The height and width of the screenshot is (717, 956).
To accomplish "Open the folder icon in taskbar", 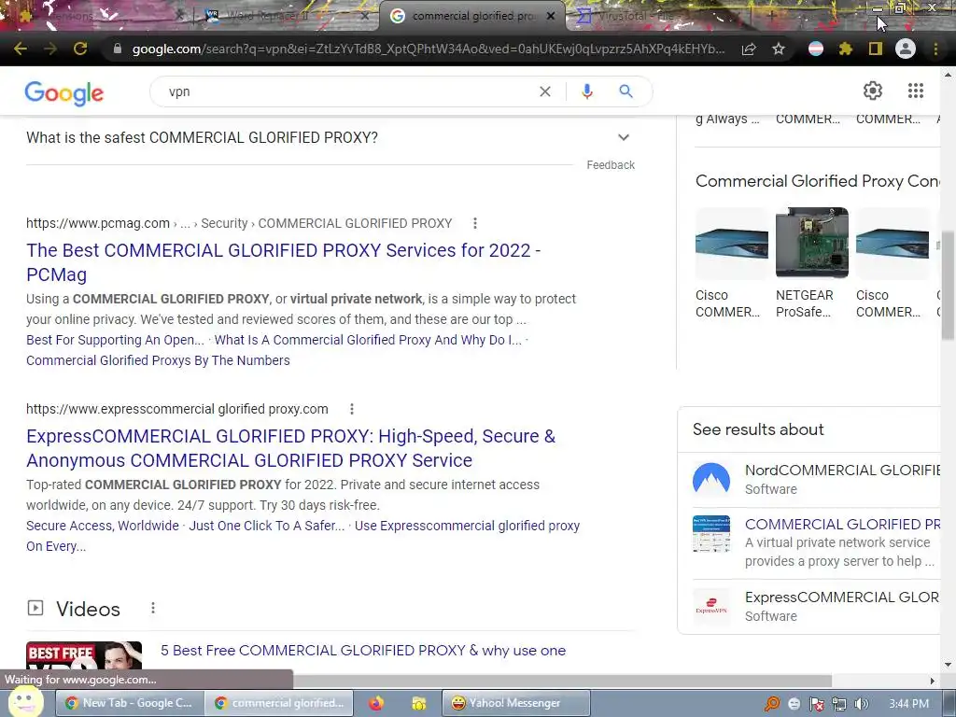I will pyautogui.click(x=419, y=704).
